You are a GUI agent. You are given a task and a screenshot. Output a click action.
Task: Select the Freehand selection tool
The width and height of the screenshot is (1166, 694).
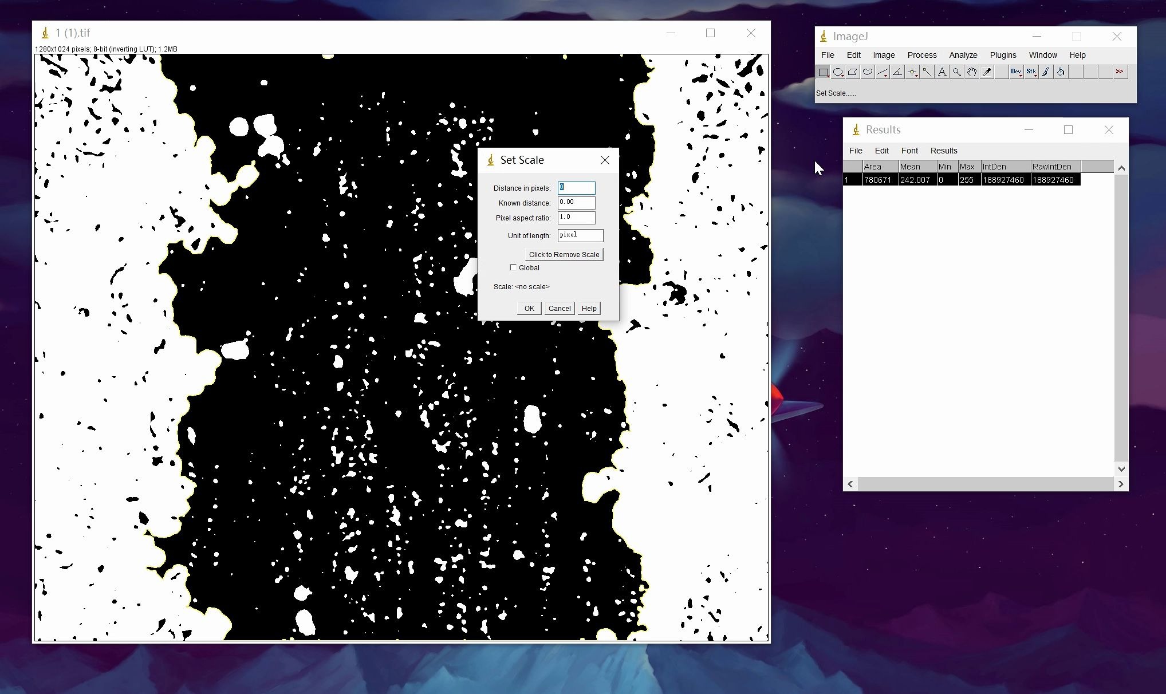click(x=868, y=72)
